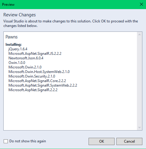
Task: Select Microsoft.Owin.Host.SystemWeb.2.1.0 line
Action: click(39, 72)
